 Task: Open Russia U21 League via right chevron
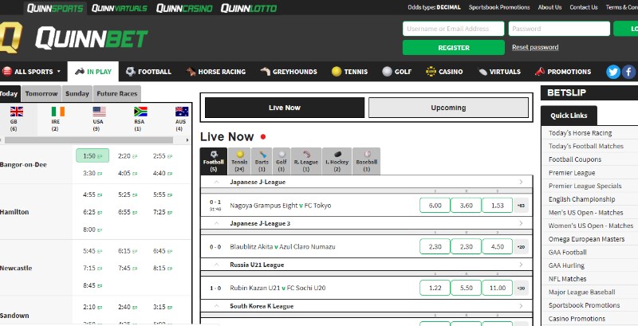coord(522,265)
